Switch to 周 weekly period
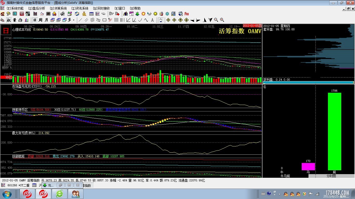Screen dimensions: 355x199 point(40,20)
